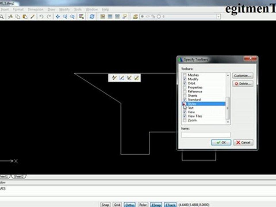Image resolution: width=276 pixels, height=207 pixels.
Task: Click the Redo arrow icon
Action: (x=49, y=17)
